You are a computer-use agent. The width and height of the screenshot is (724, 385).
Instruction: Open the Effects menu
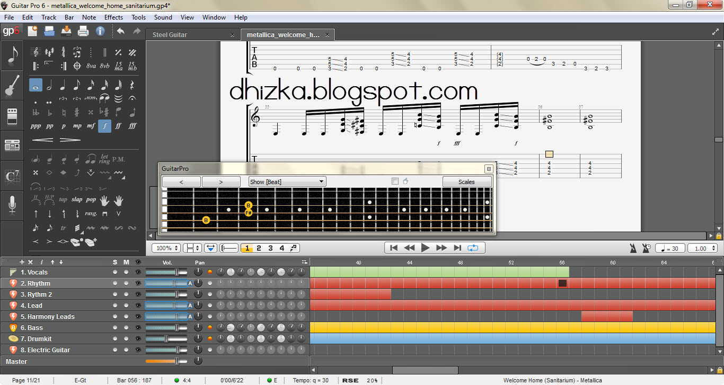tap(113, 17)
